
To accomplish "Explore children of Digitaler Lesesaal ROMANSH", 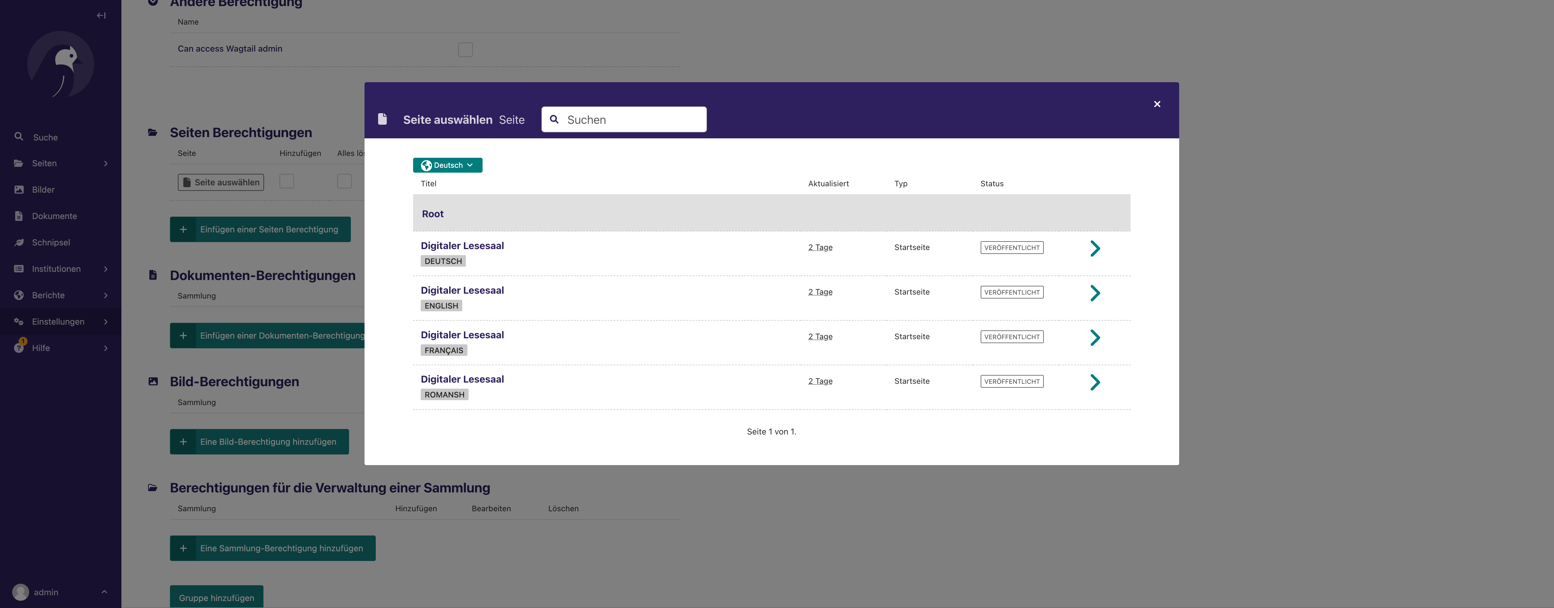I will pyautogui.click(x=1095, y=382).
